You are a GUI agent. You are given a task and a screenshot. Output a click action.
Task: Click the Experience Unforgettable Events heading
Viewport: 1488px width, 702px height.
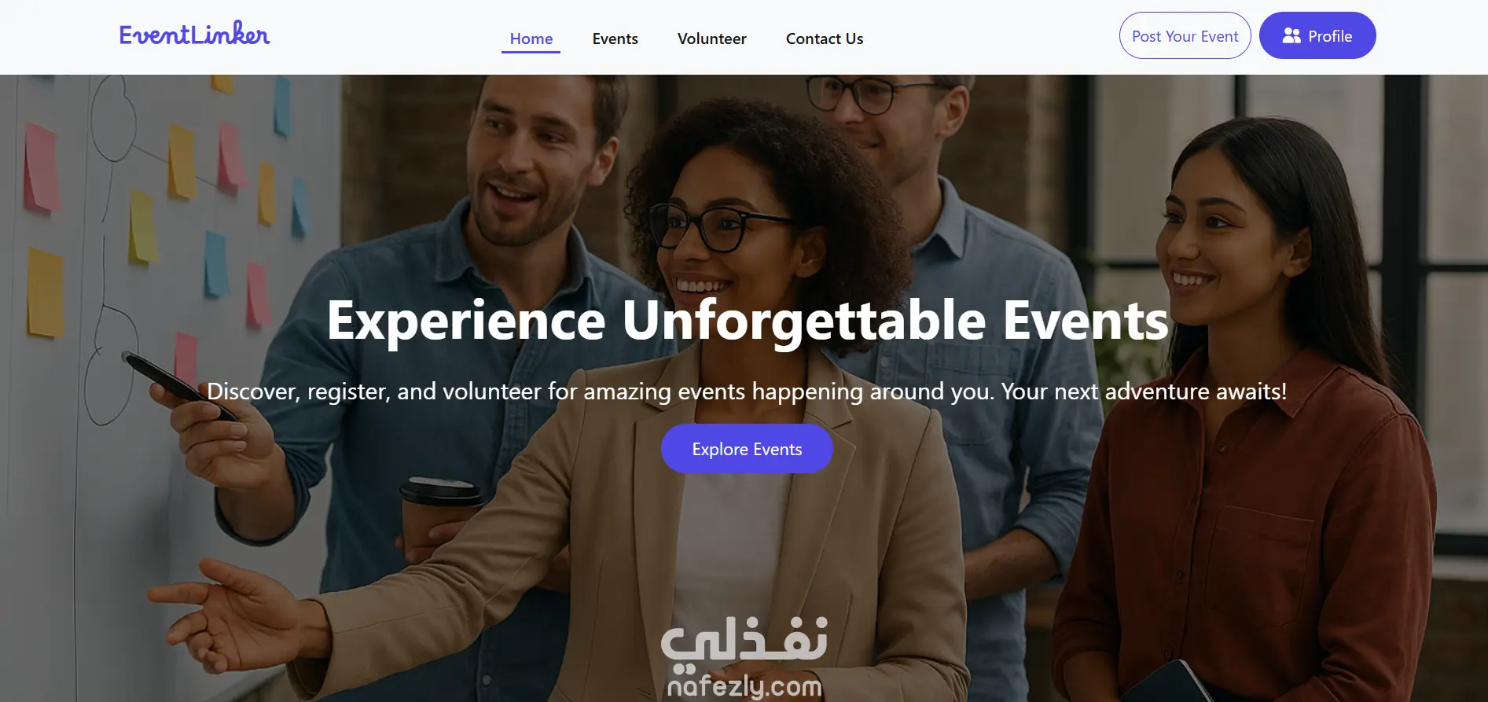click(748, 321)
